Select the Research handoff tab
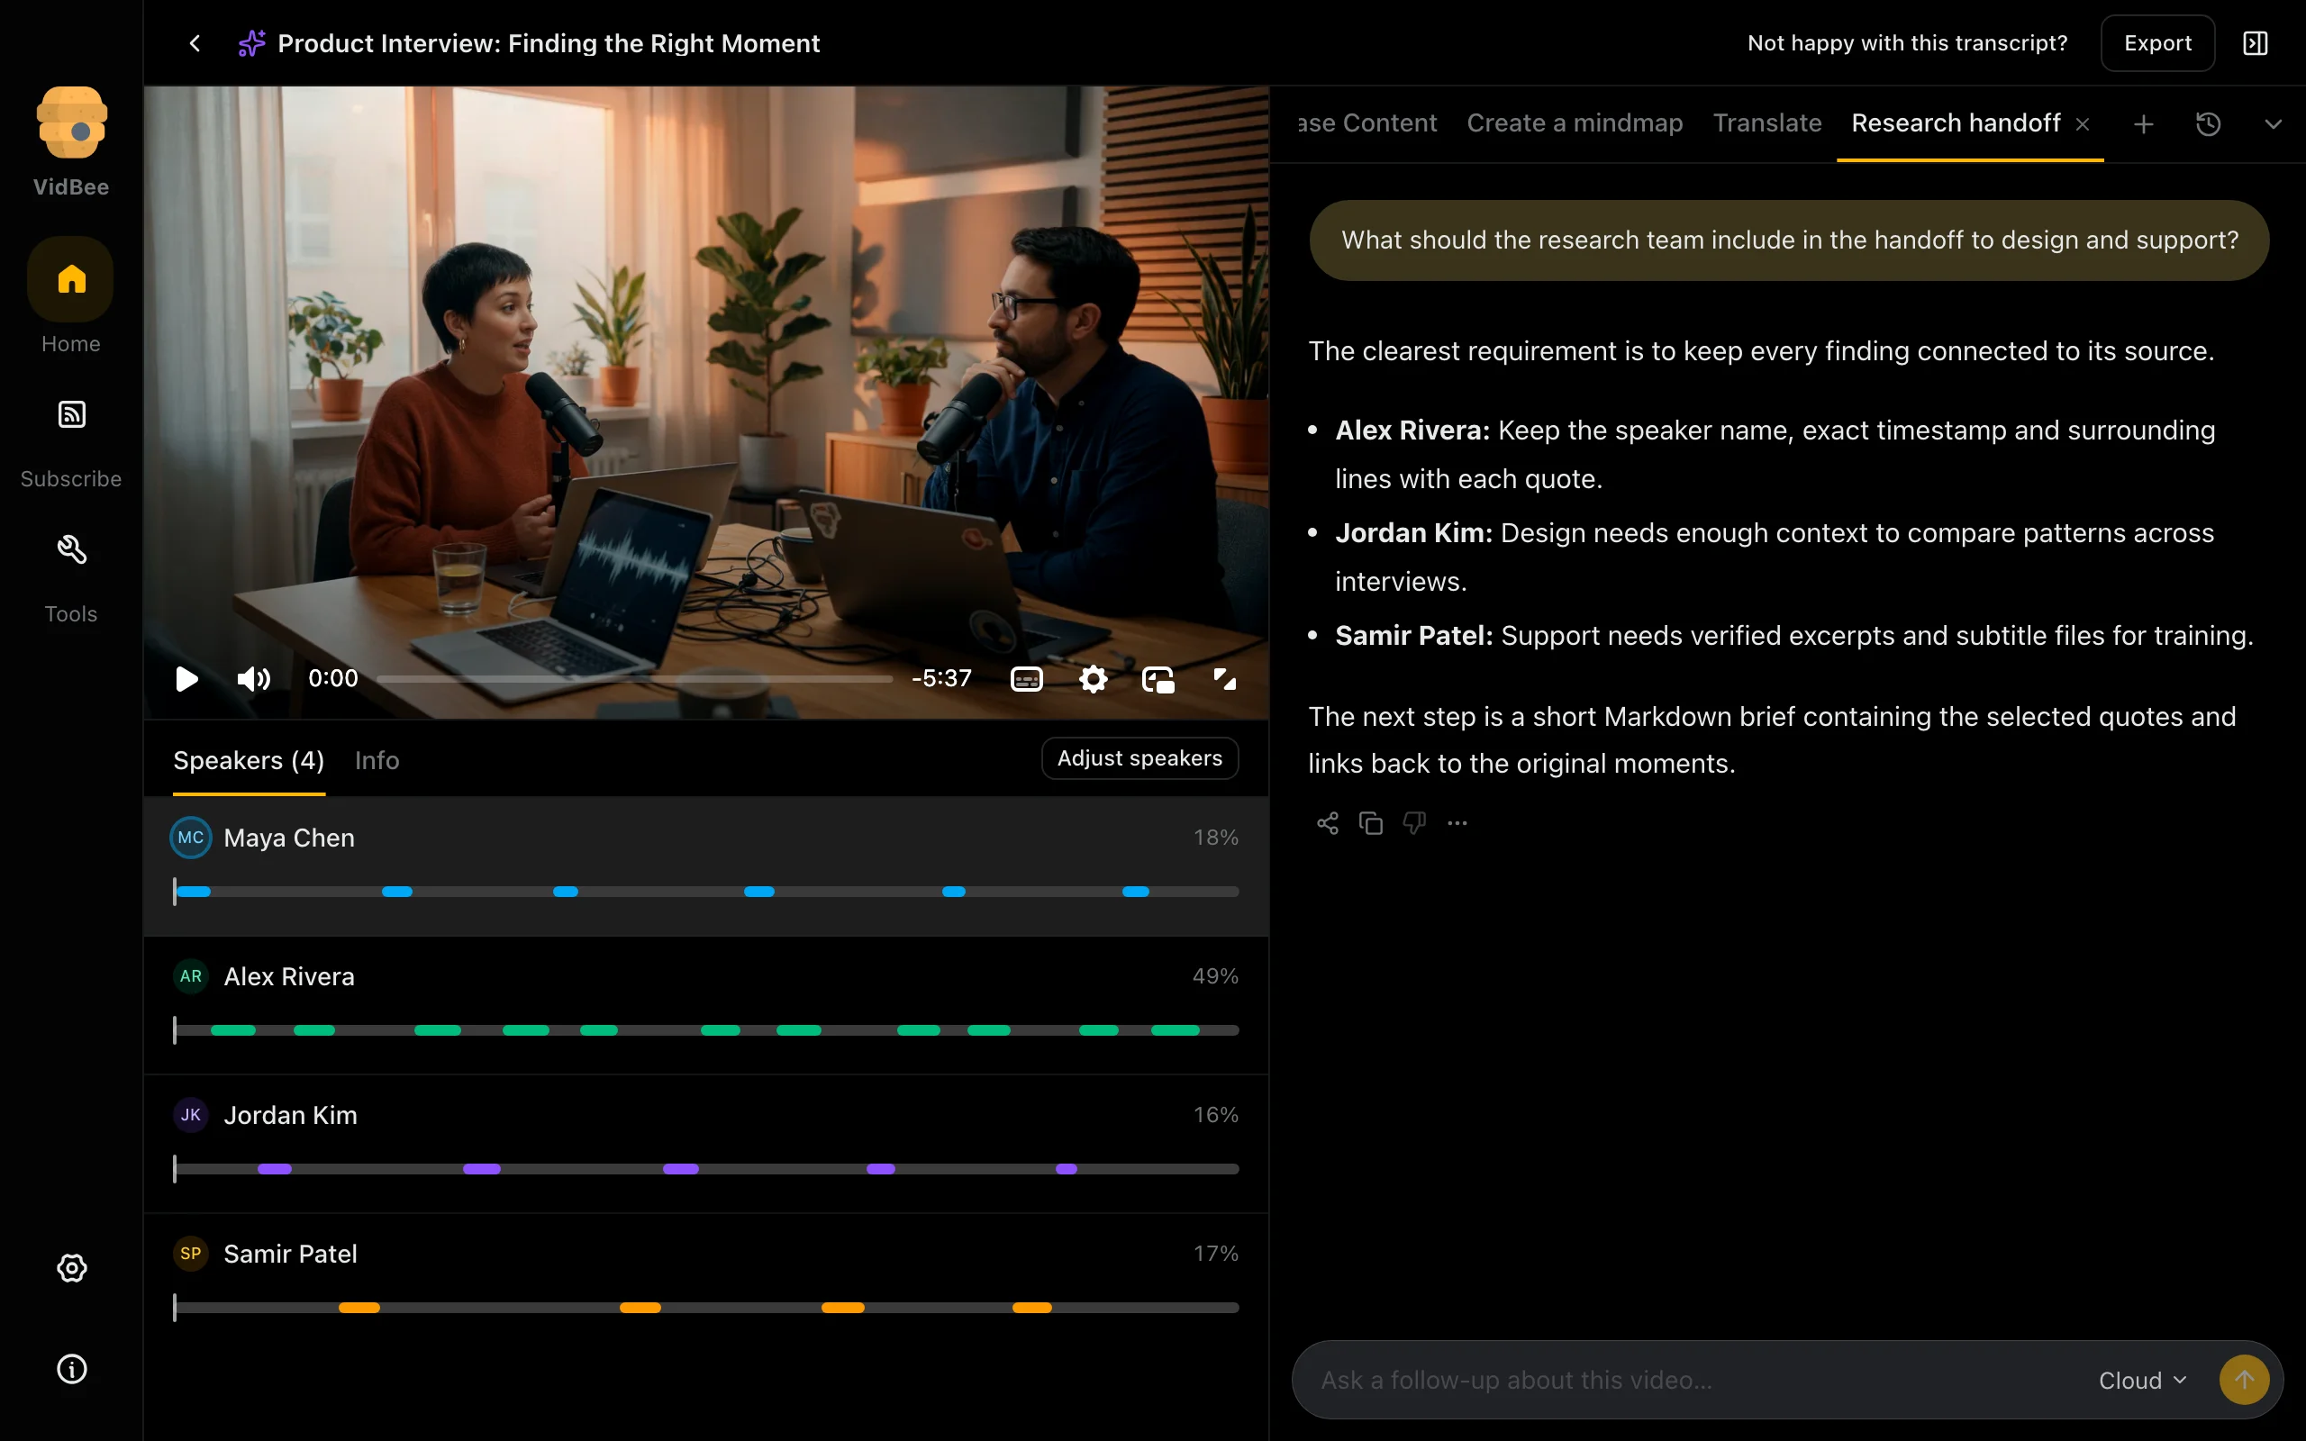This screenshot has height=1441, width=2306. pos(1956,123)
